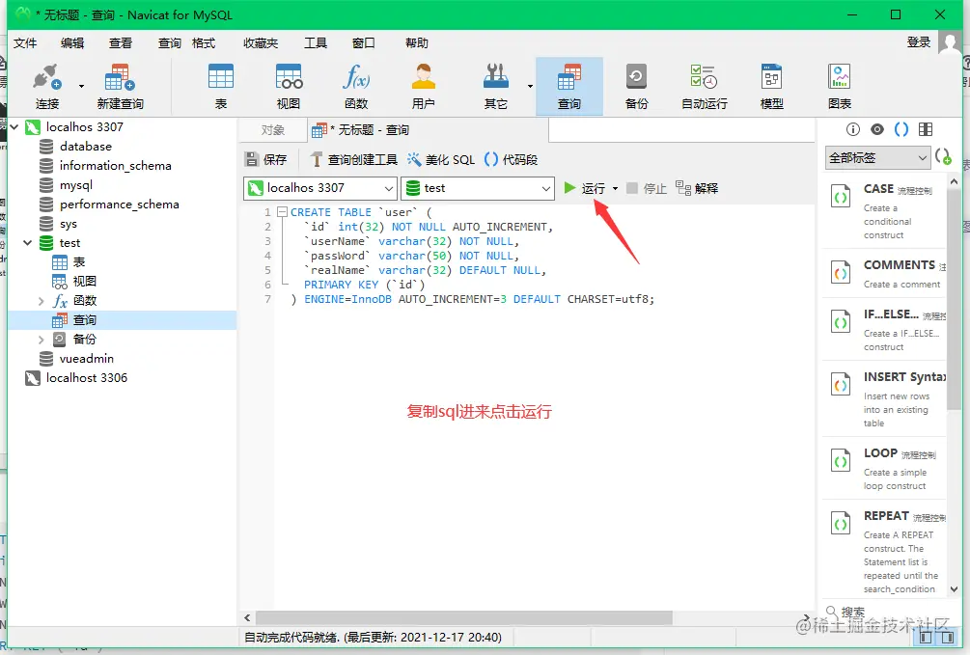The image size is (970, 655).
Task: Click the 解释 (Explain) button
Action: pos(697,188)
